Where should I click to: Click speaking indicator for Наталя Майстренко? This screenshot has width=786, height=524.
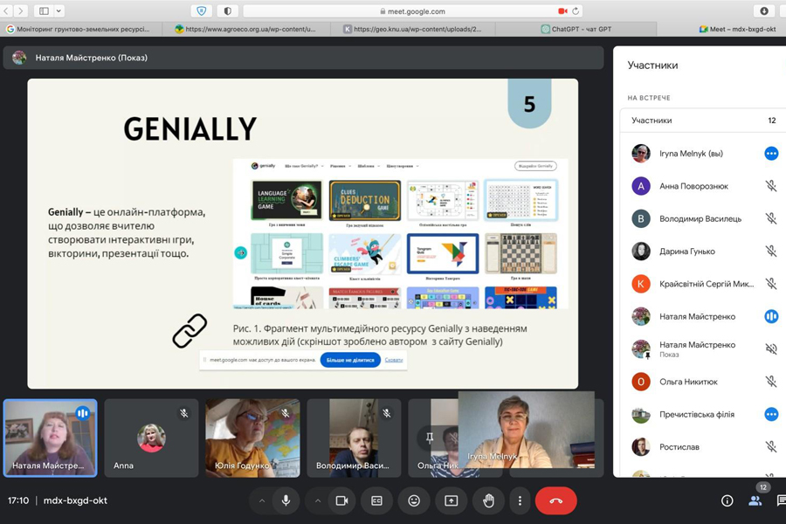pos(771,316)
